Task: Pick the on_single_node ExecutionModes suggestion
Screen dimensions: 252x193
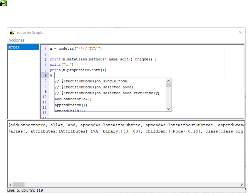Action: (x=92, y=81)
